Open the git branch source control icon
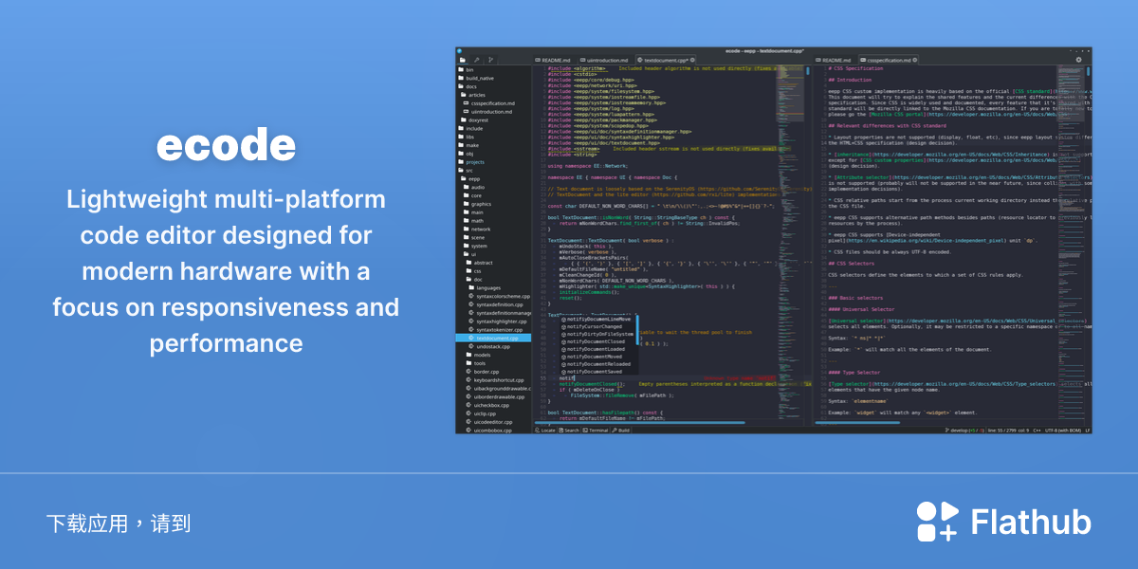Image resolution: width=1138 pixels, height=569 pixels. pos(490,60)
